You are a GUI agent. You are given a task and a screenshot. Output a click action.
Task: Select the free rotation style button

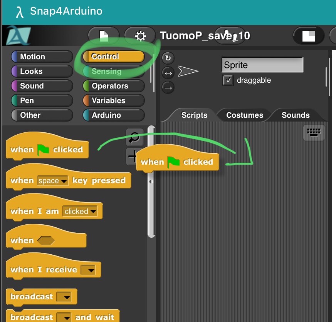(168, 58)
